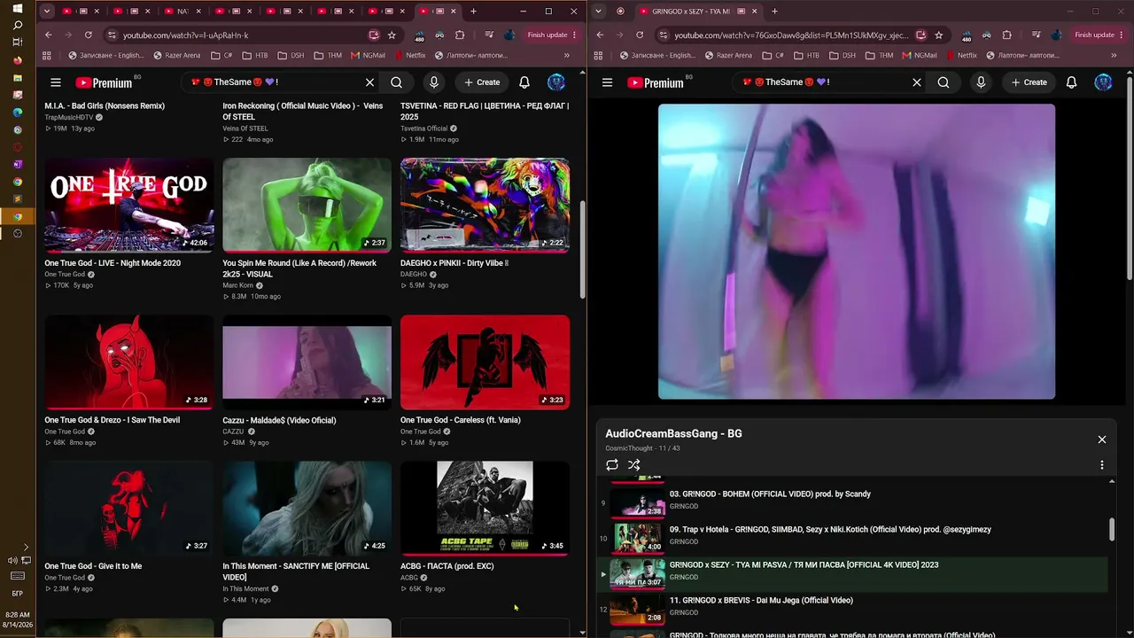Click Create button in right YouTube window
Viewport: 1134px width, 638px height.
coord(1029,82)
